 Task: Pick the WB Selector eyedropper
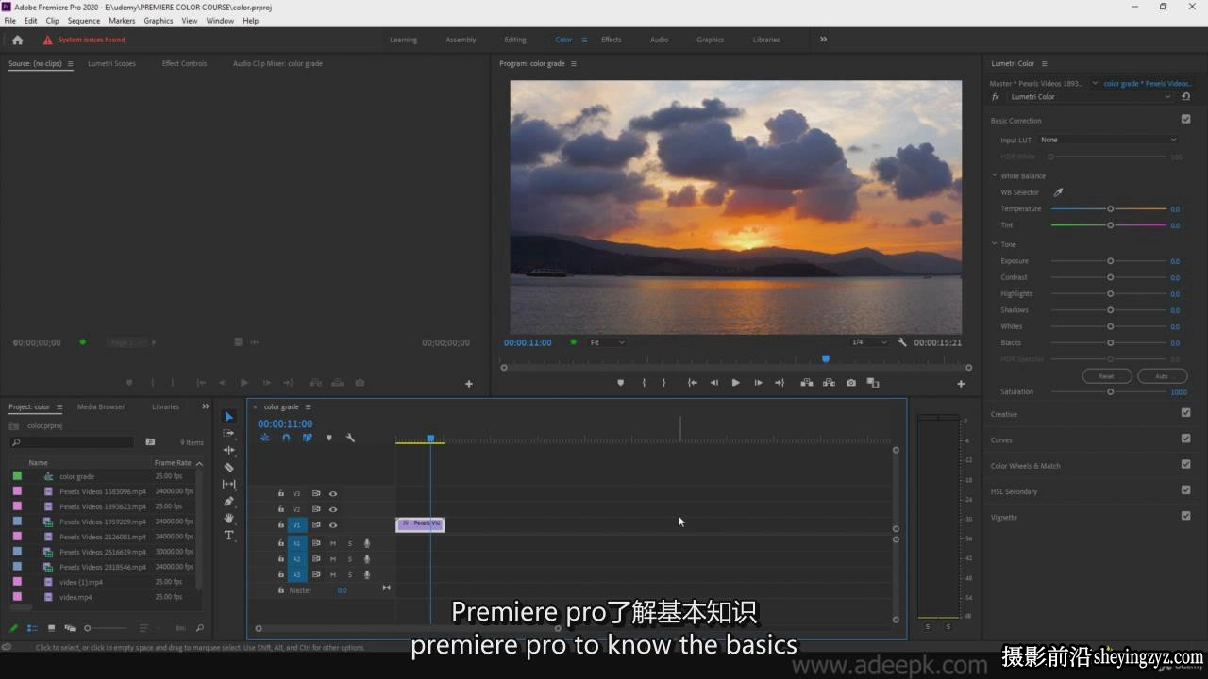click(1058, 192)
